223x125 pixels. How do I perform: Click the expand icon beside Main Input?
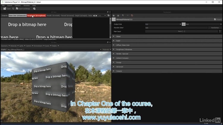220,31
